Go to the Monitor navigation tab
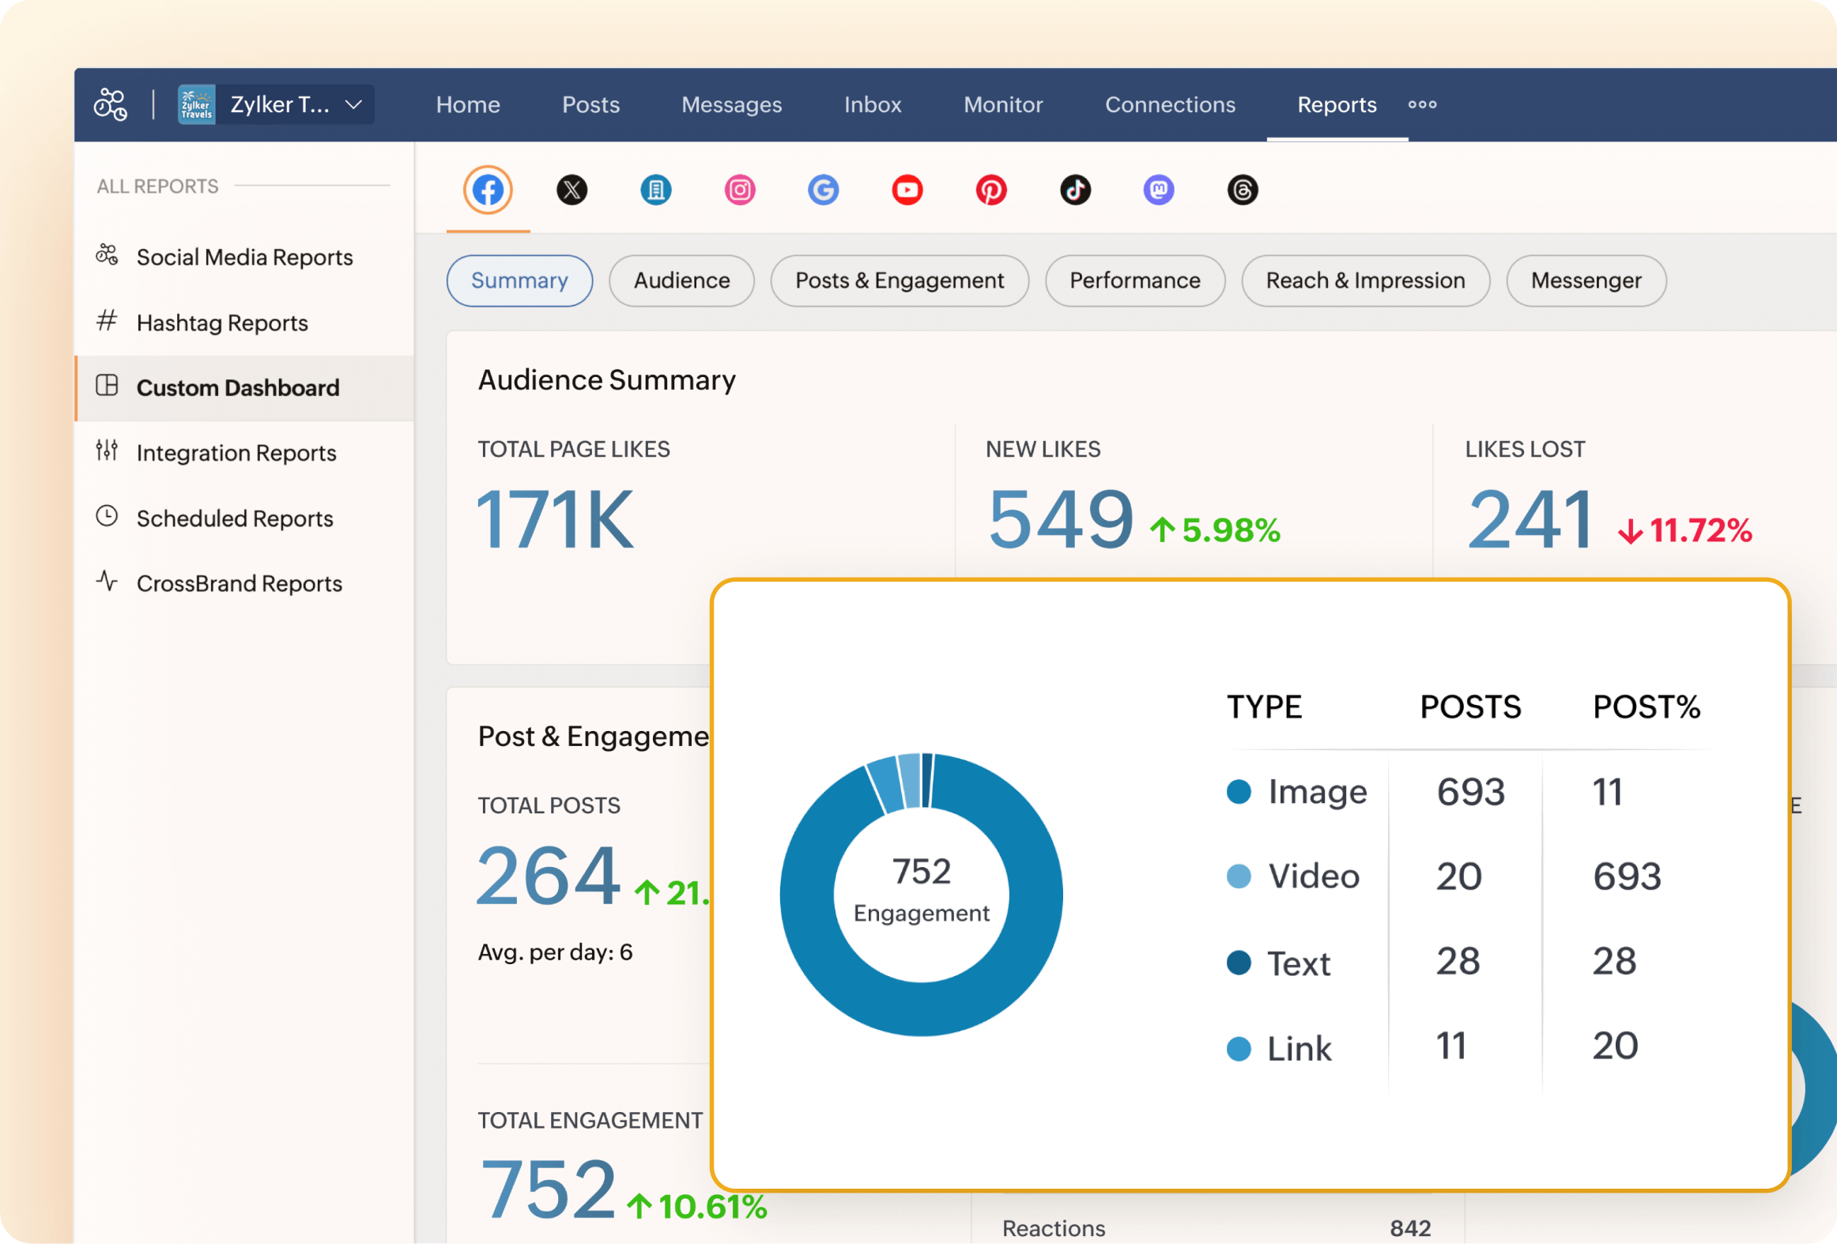 click(x=1003, y=104)
